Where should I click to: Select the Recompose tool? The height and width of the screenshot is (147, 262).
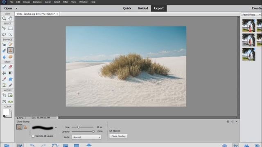(x=10, y=95)
